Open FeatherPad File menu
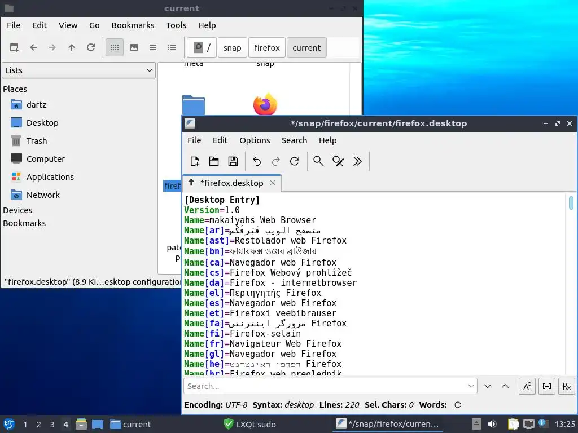The height and width of the screenshot is (433, 578). pyautogui.click(x=194, y=140)
